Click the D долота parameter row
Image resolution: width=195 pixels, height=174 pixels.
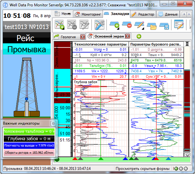(156, 50)
